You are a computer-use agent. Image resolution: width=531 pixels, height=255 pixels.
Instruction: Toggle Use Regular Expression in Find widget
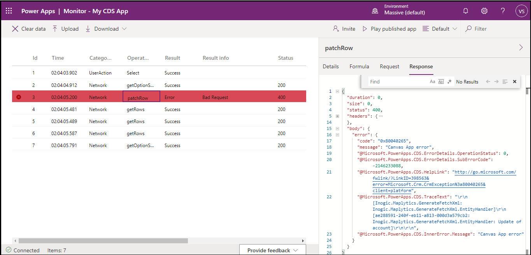point(449,82)
